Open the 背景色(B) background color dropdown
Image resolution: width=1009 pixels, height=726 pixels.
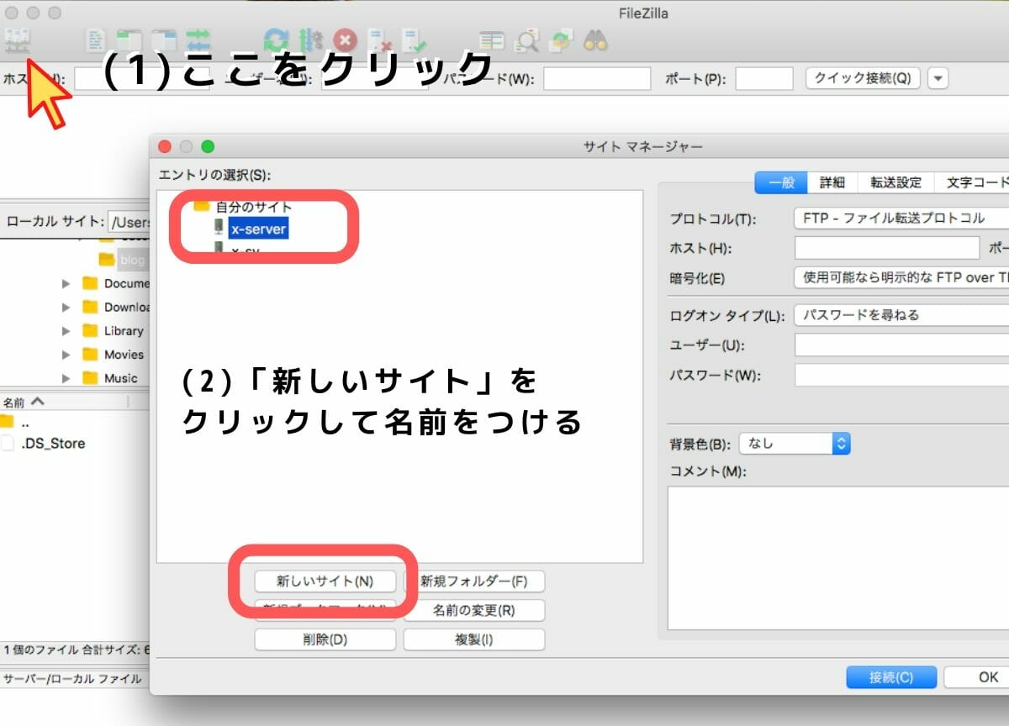(x=795, y=444)
